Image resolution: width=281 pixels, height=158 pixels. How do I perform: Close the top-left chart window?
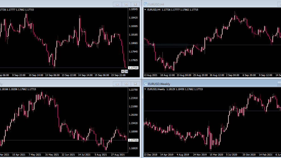(x=135, y=4)
